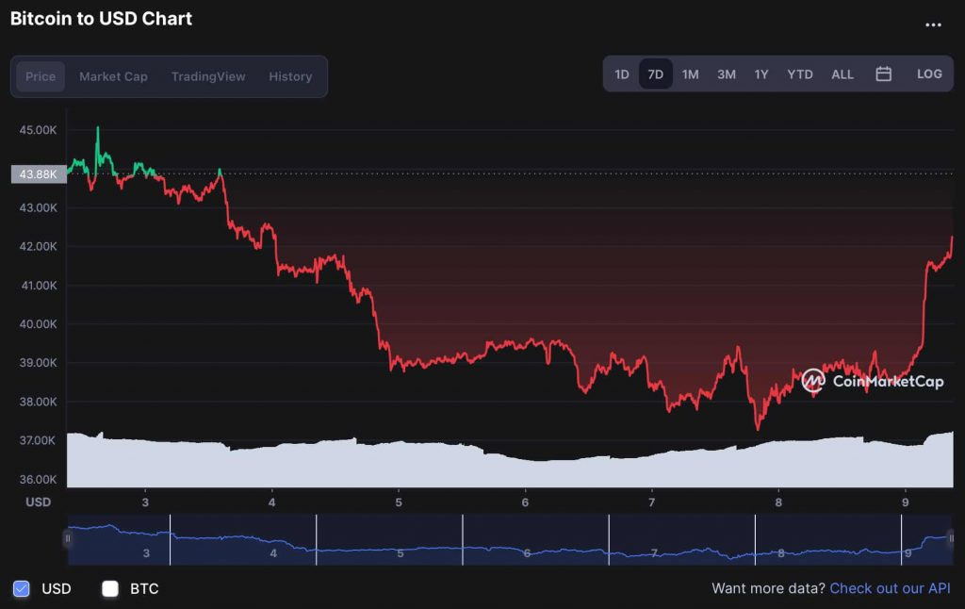Open the three-dot more options menu
This screenshot has height=609, width=965.
pos(933,25)
